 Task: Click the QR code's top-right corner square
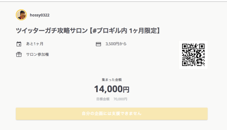click(x=202, y=46)
